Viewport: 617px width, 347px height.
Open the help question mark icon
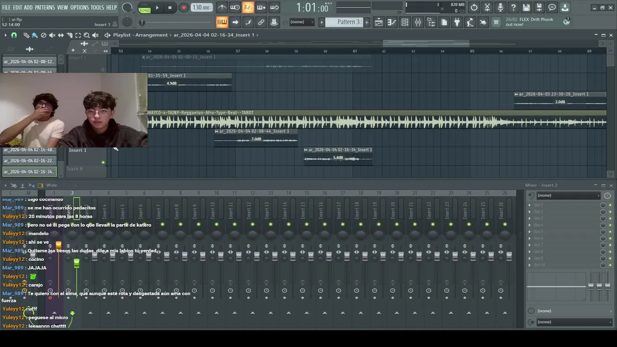click(x=513, y=7)
